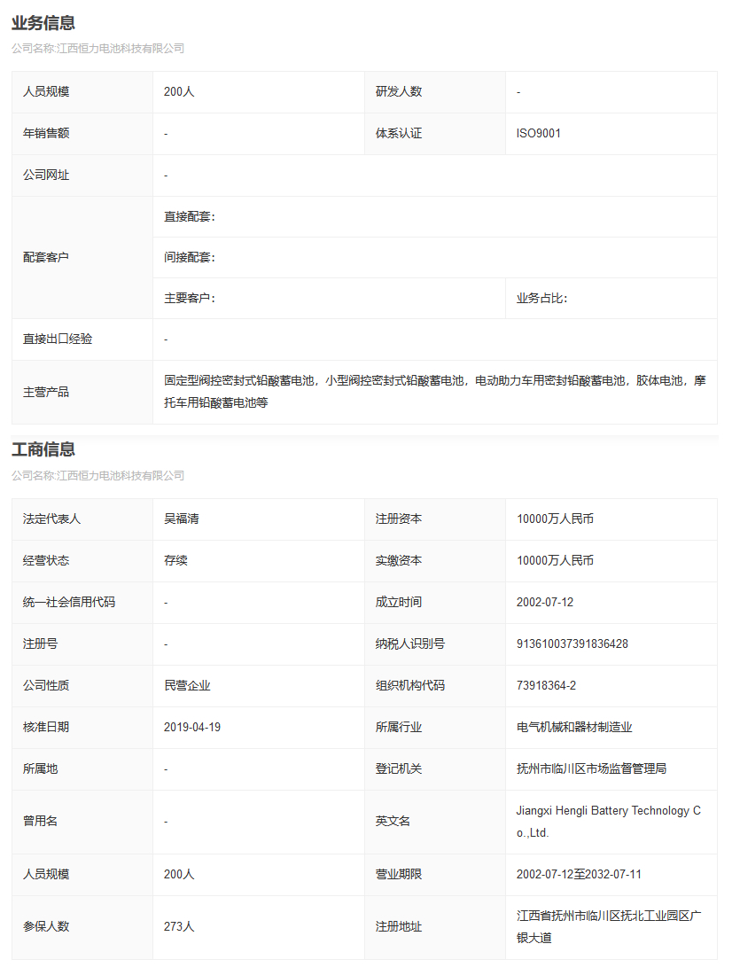Click the 纳税人识别号 label

(x=410, y=643)
